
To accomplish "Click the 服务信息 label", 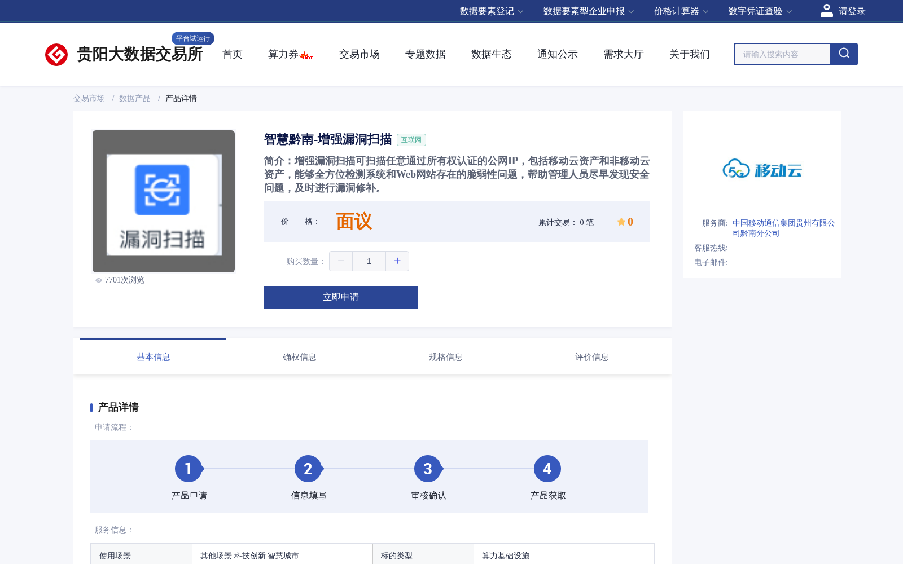I will (114, 530).
